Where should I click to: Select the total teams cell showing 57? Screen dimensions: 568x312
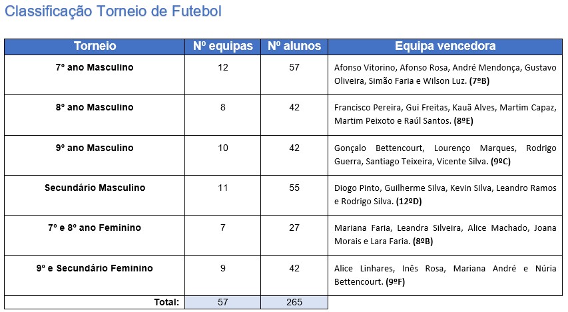(223, 302)
